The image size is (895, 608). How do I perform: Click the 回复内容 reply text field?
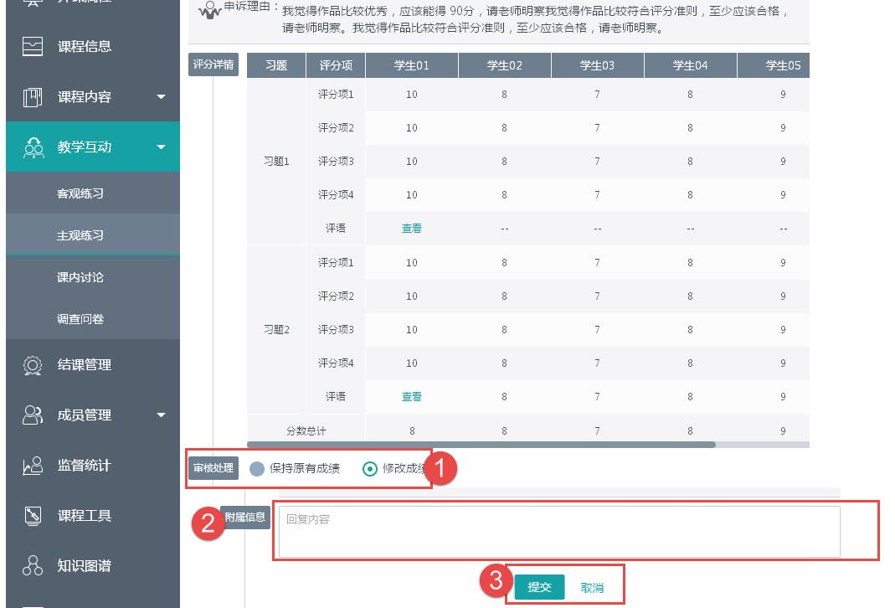[558, 532]
